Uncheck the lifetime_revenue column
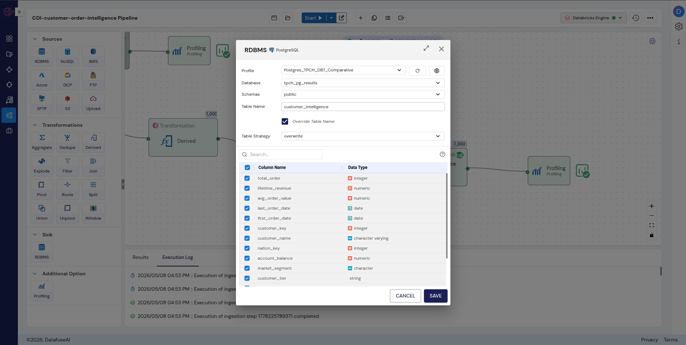 (247, 188)
